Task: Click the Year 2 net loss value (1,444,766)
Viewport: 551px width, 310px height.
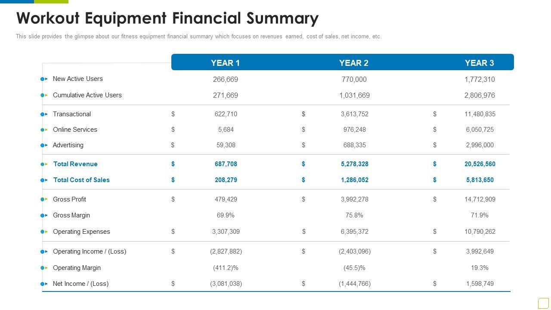Action: pyautogui.click(x=354, y=284)
